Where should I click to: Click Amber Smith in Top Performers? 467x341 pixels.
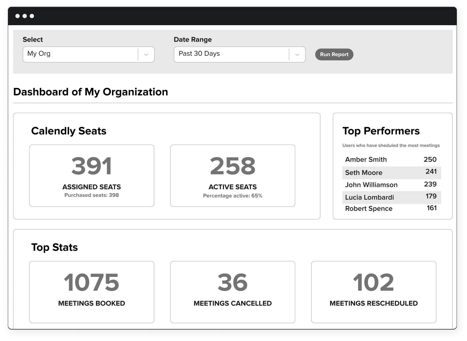point(366,159)
